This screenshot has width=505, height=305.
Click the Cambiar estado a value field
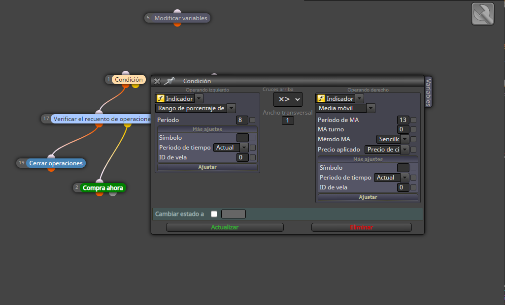click(x=234, y=214)
